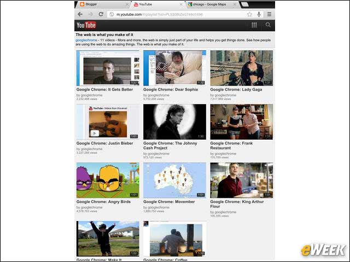This screenshot has width=350, height=262.
Task: Open Movember map video thumbnail
Action: click(175, 180)
